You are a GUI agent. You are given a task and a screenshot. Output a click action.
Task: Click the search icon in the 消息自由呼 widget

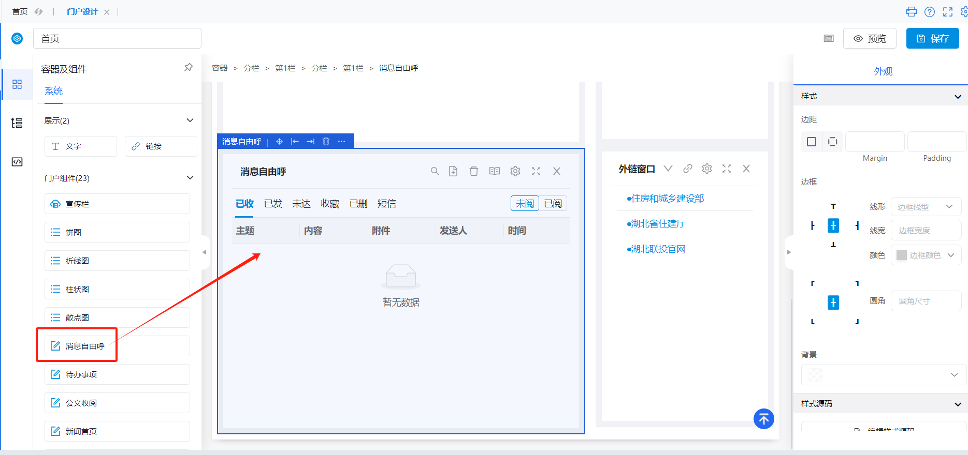point(435,171)
